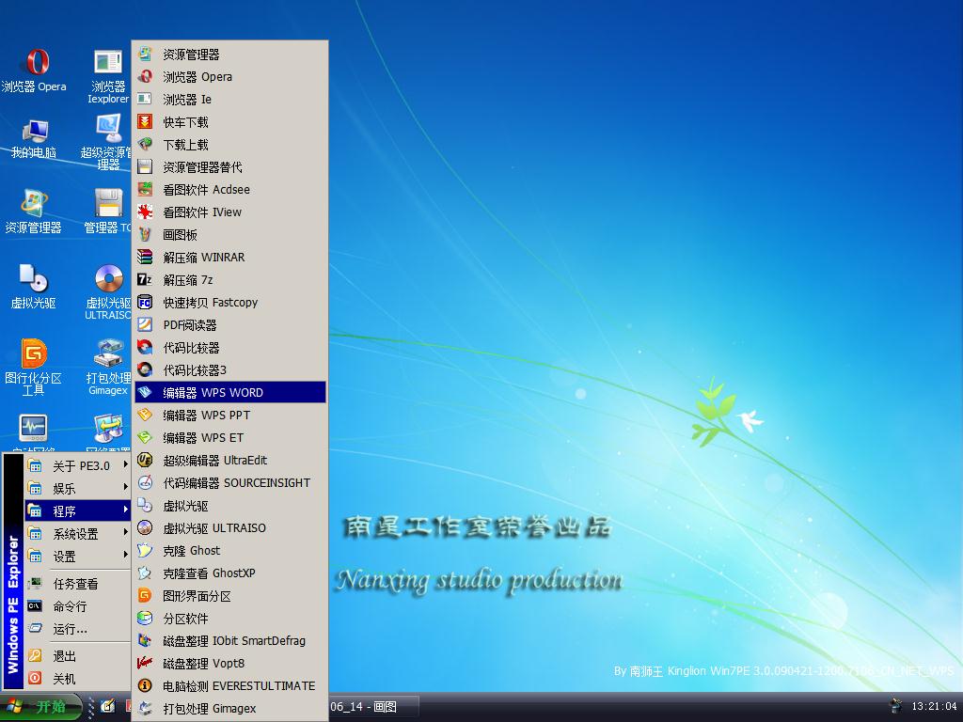Click the Fastcopy FC icon
The image size is (963, 722).
(x=145, y=302)
